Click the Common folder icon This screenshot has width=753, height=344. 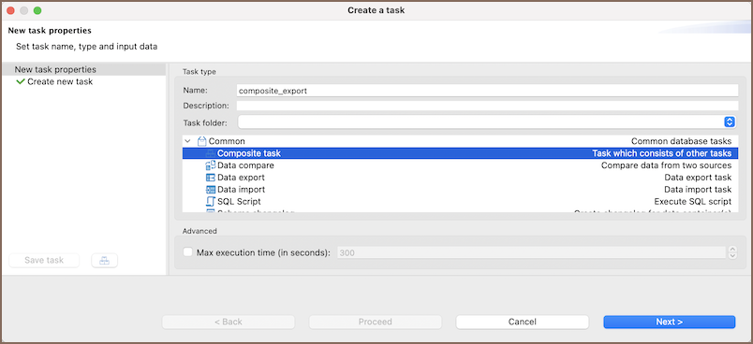point(202,141)
